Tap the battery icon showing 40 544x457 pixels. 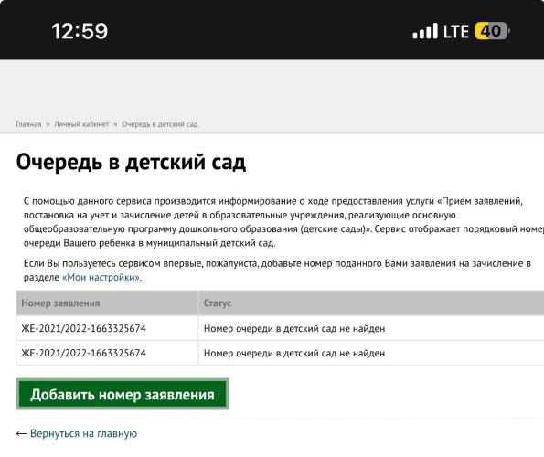492,31
